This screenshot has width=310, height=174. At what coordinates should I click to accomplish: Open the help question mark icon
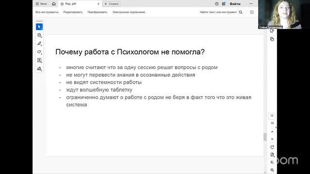(217, 4)
